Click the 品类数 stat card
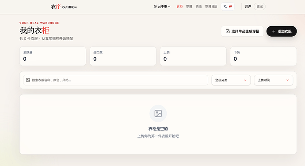The width and height of the screenshot is (305, 166). [x=123, y=56]
